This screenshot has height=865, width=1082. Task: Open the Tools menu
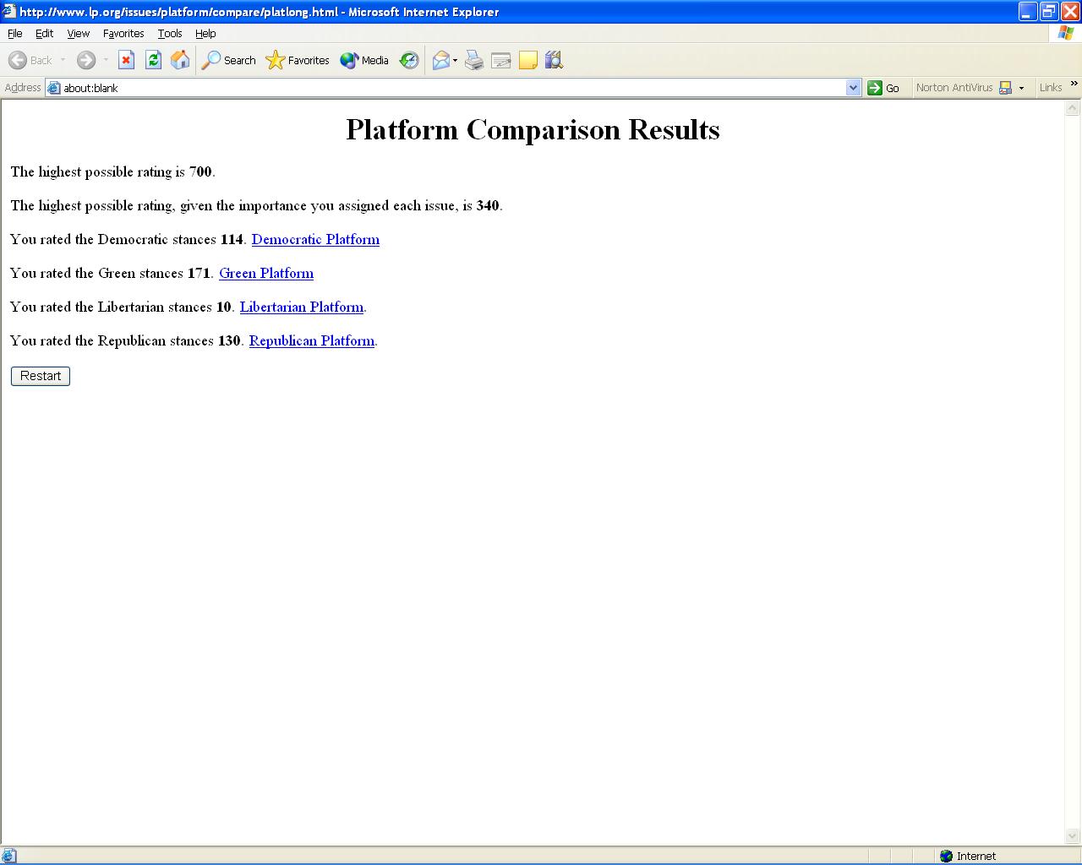(x=170, y=33)
